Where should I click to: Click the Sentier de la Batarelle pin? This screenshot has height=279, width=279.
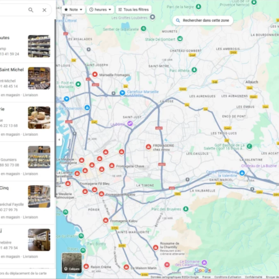click(x=143, y=29)
